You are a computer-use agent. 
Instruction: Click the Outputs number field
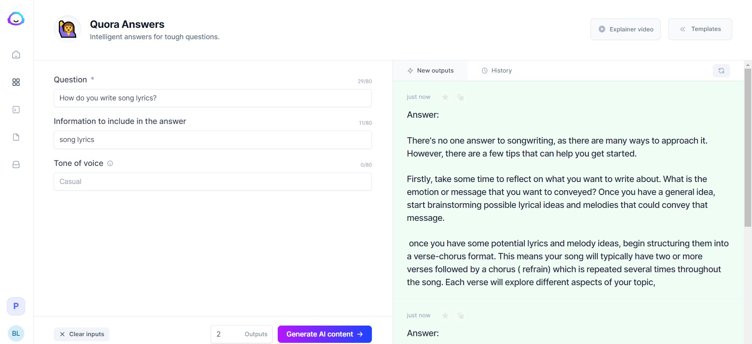[242, 334]
